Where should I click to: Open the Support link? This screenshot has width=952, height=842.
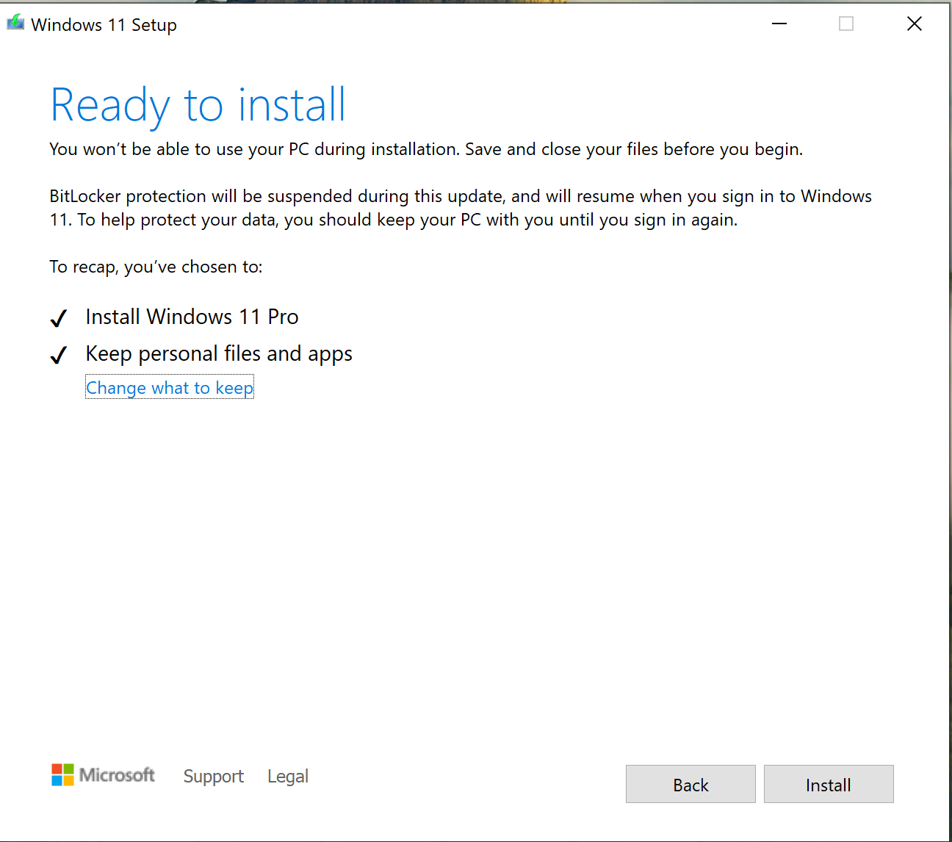[x=213, y=776]
